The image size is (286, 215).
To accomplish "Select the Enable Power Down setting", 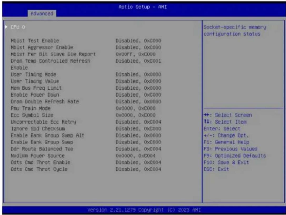I will pos(86,95).
